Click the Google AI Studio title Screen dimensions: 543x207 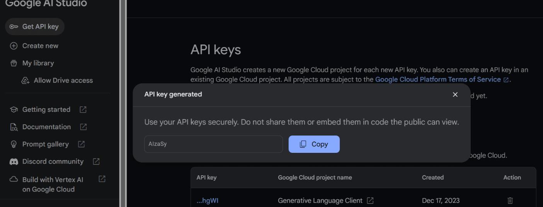pyautogui.click(x=46, y=3)
